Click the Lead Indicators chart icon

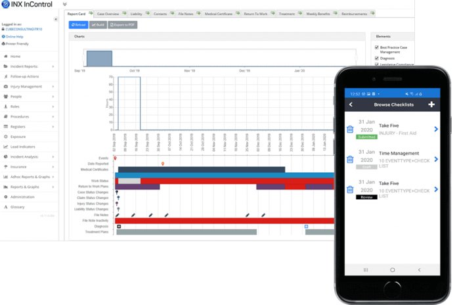(5, 147)
